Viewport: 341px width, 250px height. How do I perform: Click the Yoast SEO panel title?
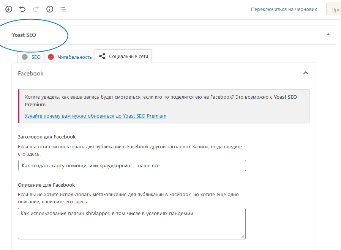[24, 35]
